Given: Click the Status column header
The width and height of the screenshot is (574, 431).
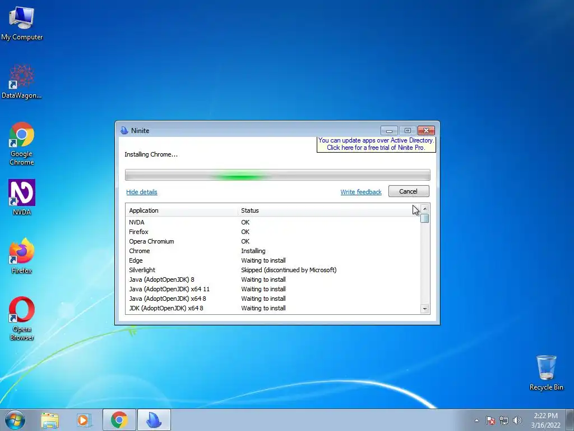Looking at the screenshot, I should [x=328, y=210].
